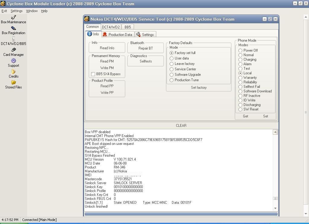Viewport: 309px width, 224px height.
Task: Select Leave factory radio option
Action: pos(171,64)
